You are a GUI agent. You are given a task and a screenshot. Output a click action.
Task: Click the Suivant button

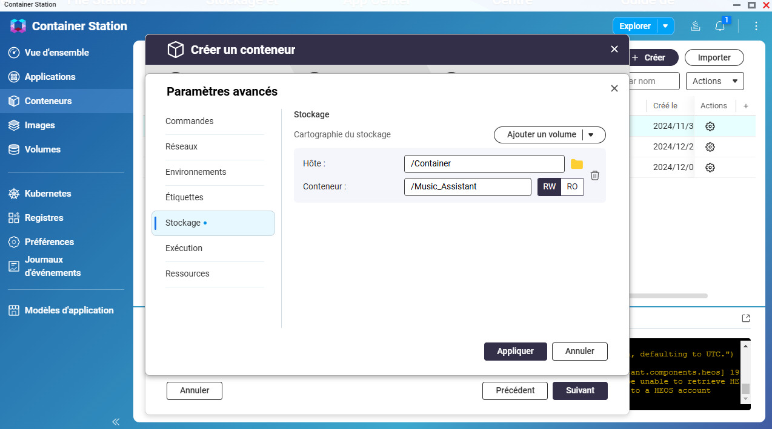pos(580,390)
